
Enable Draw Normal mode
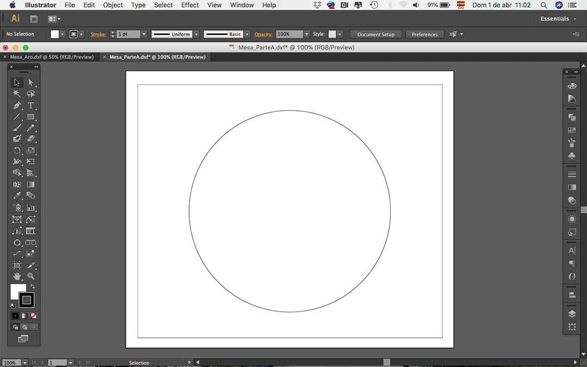pos(15,327)
